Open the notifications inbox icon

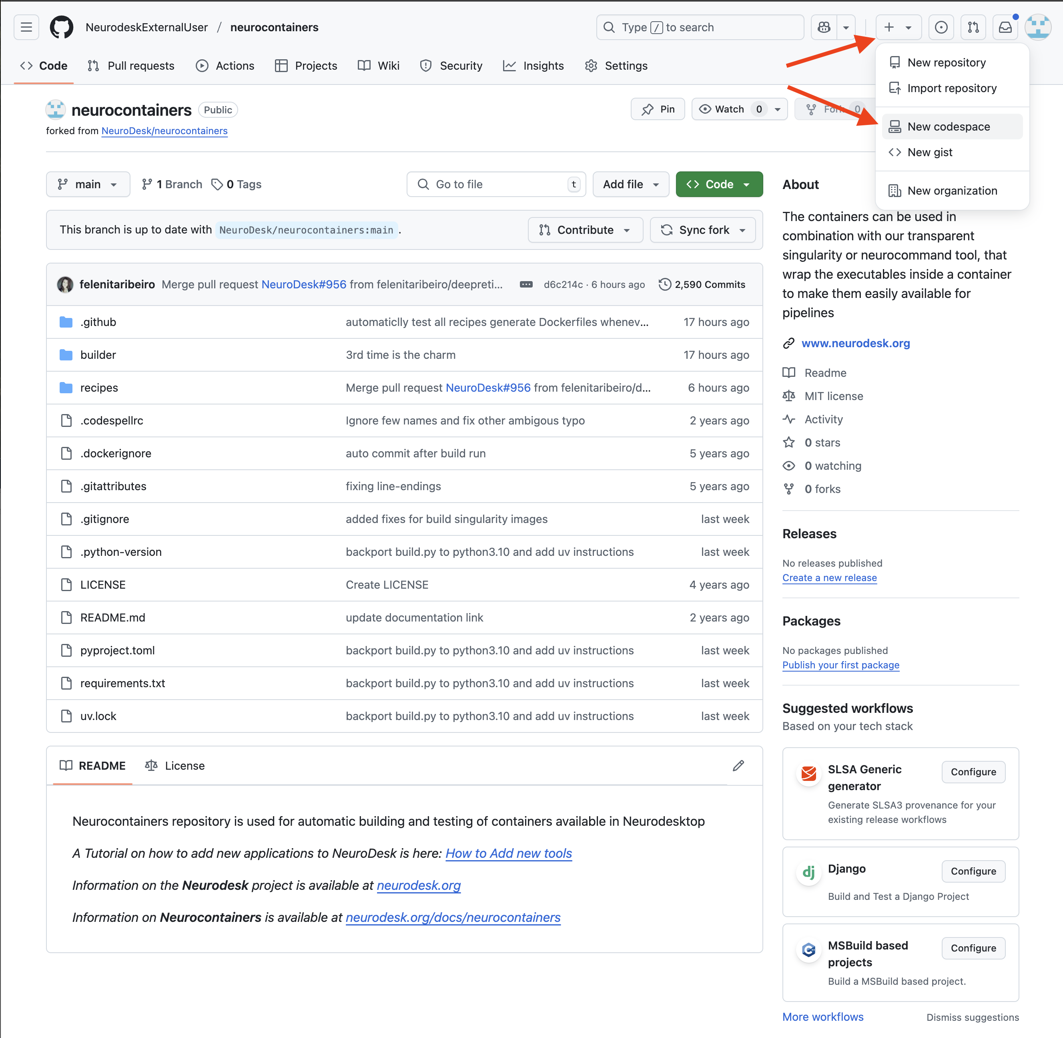1005,27
